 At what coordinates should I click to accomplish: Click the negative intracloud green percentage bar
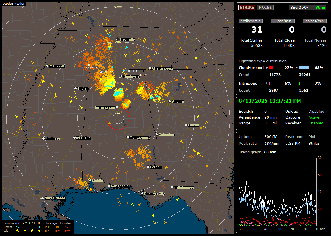click(306, 83)
